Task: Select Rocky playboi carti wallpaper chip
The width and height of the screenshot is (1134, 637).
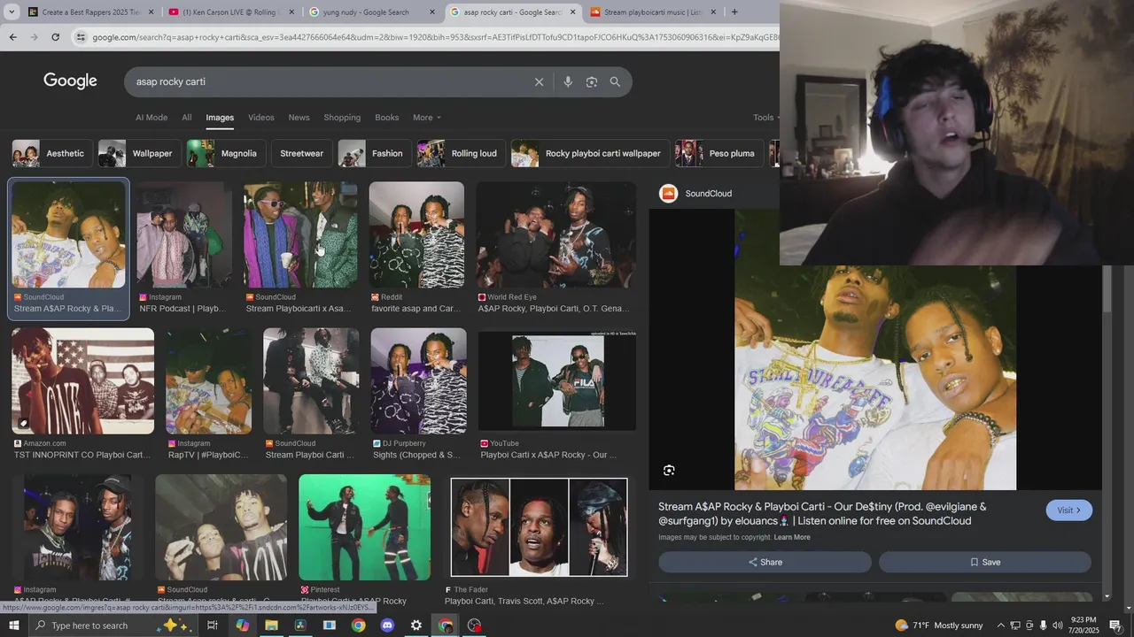Action: coord(590,153)
